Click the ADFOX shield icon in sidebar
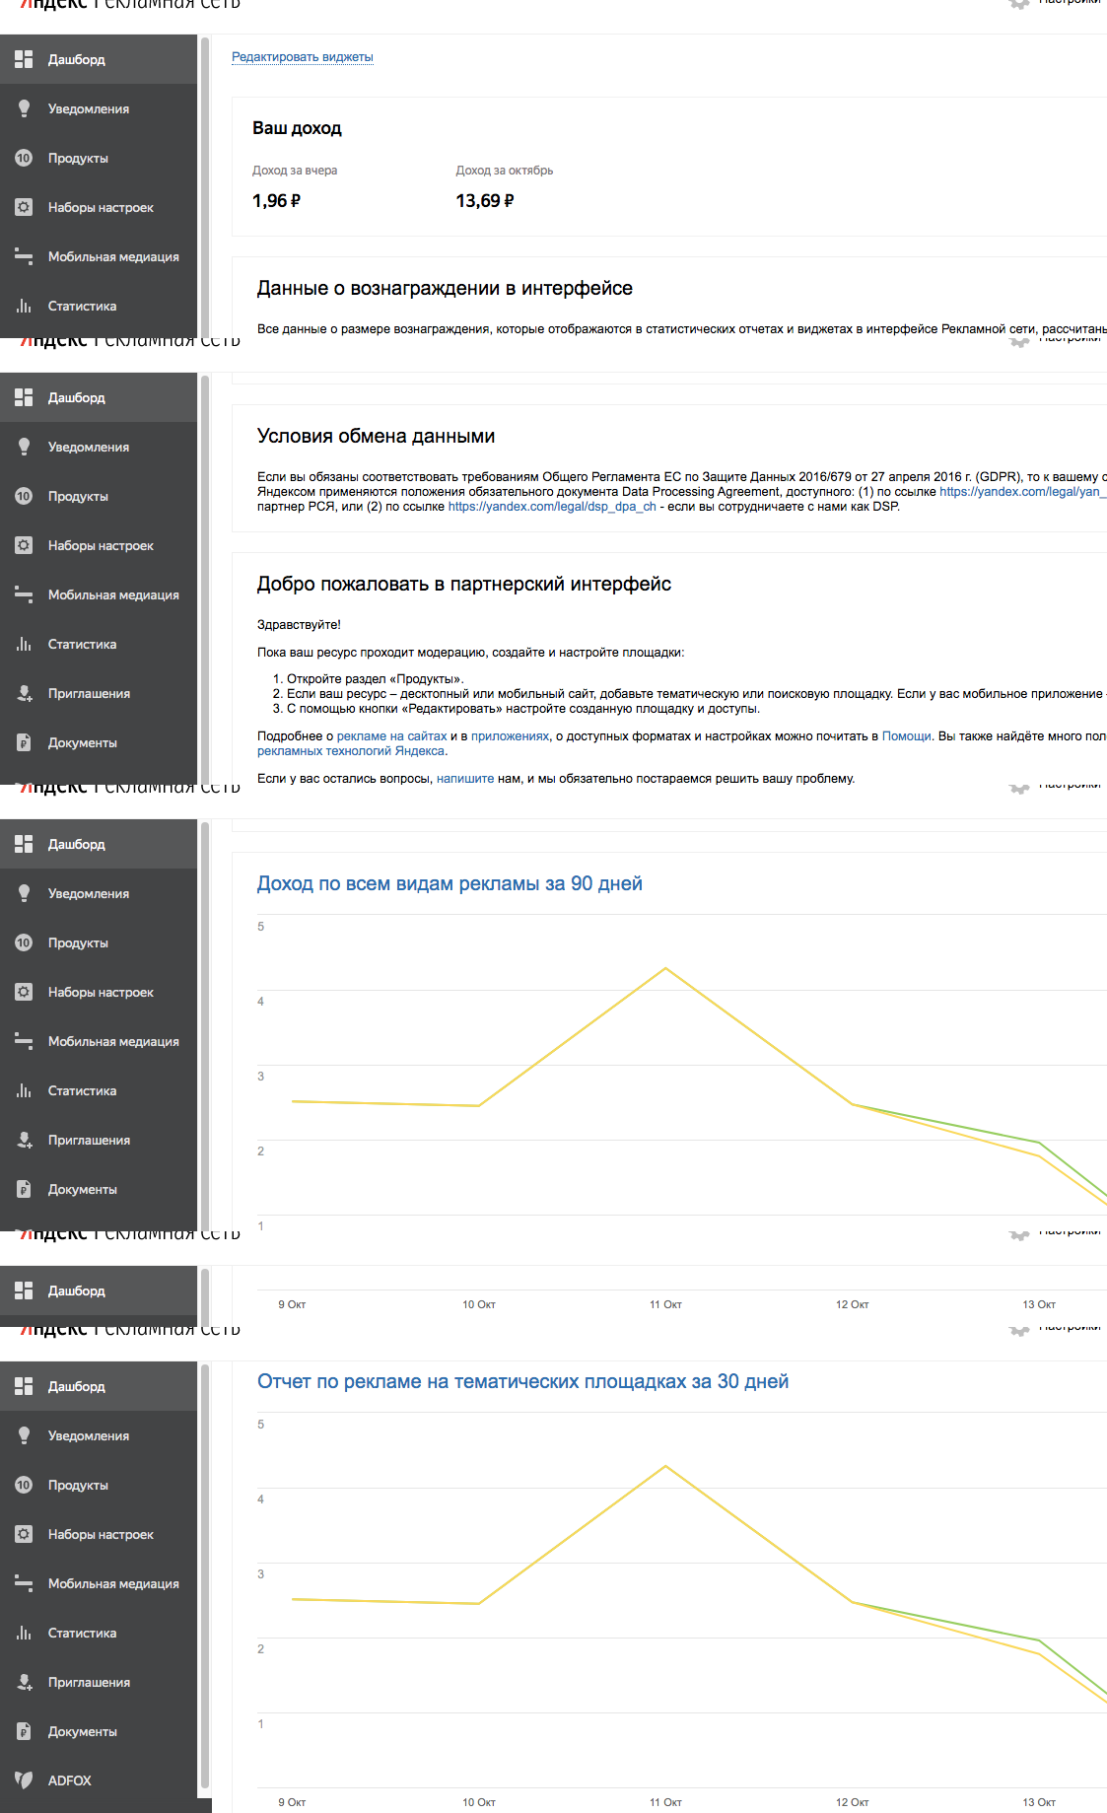The image size is (1107, 1813). point(24,1779)
